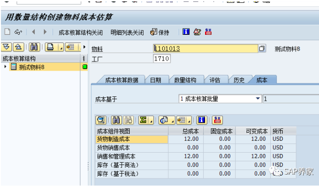Click the 成本组件视图 column header
The image size is (319, 186).
coord(132,131)
